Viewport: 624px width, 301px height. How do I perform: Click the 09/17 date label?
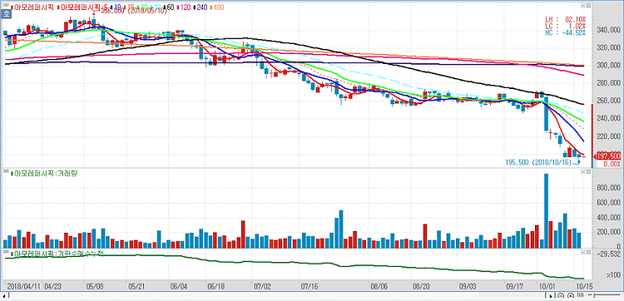(515, 286)
